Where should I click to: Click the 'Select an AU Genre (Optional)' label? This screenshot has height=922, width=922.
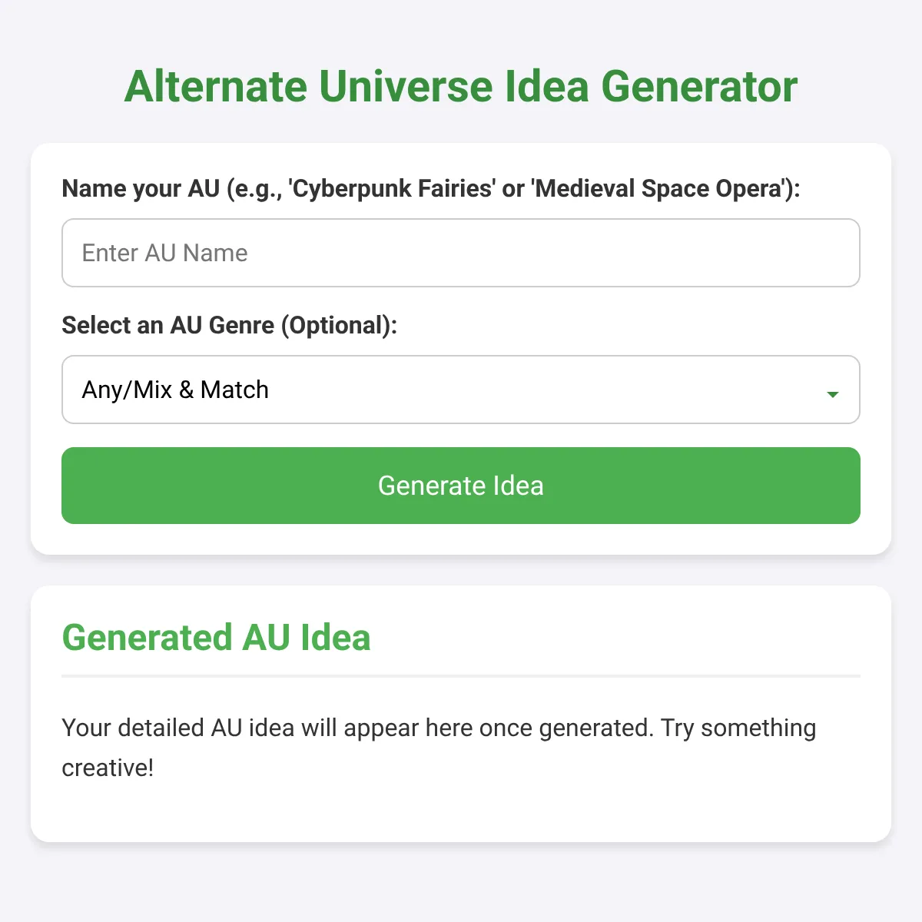[x=229, y=325]
